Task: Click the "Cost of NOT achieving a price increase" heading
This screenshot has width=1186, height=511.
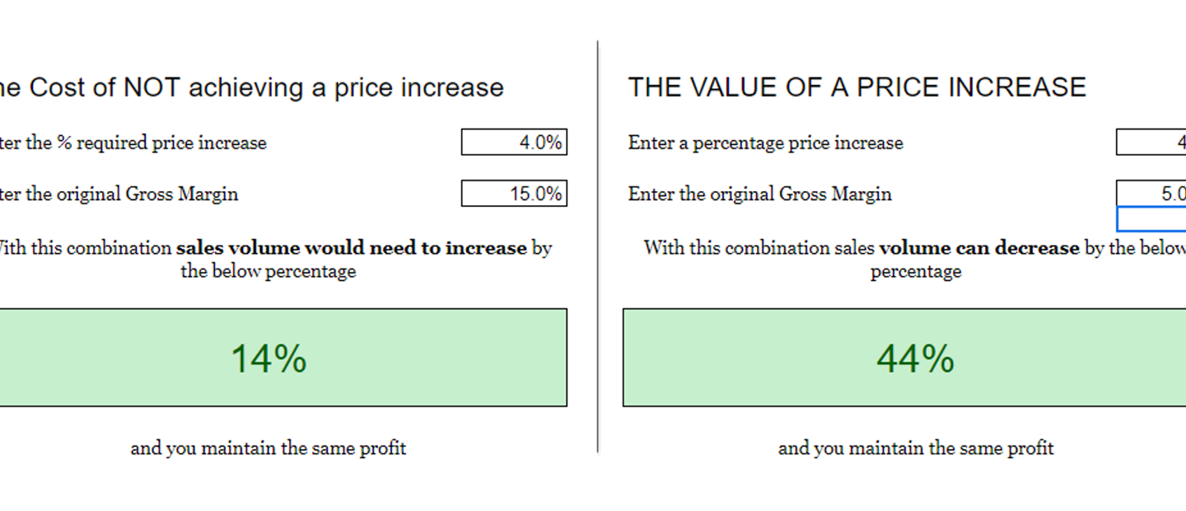Action: [x=250, y=87]
